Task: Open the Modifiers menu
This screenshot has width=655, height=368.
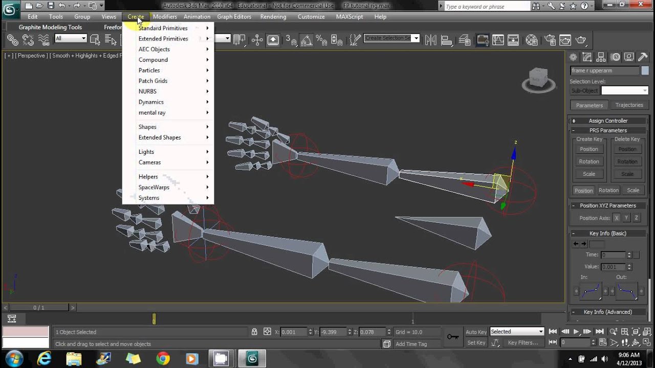Action: pos(165,16)
